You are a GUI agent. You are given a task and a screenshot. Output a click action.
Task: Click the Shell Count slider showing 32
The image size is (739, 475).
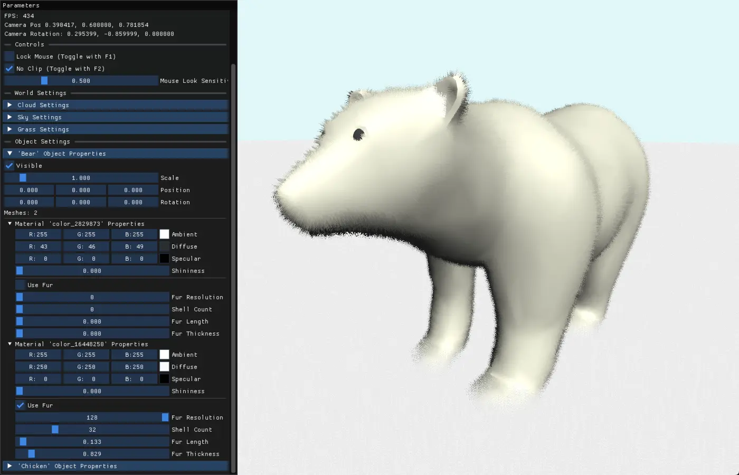click(x=92, y=430)
